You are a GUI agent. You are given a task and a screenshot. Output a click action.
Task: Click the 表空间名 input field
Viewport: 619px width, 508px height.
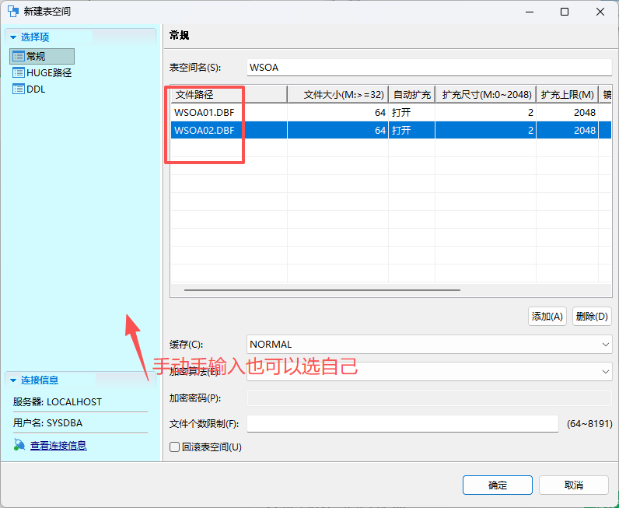click(x=429, y=68)
